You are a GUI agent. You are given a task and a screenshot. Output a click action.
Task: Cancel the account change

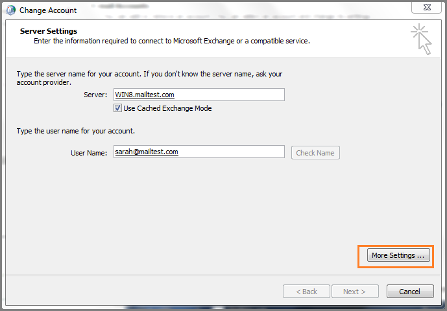[409, 292]
